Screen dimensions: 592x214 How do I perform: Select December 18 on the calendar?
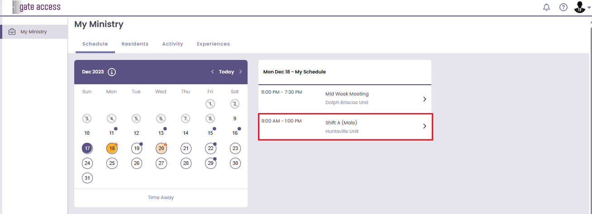(x=112, y=148)
